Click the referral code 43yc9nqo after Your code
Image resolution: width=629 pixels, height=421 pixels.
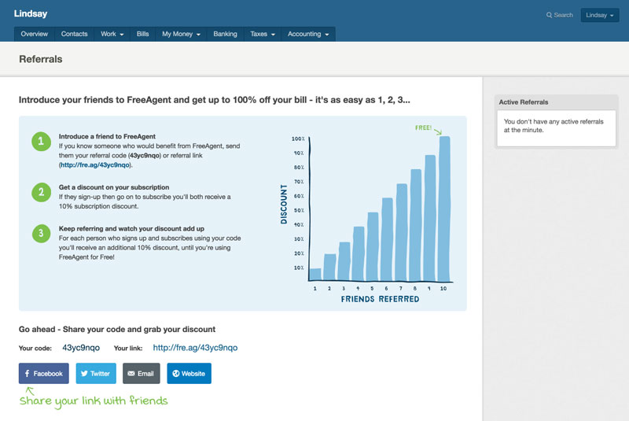[81, 348]
